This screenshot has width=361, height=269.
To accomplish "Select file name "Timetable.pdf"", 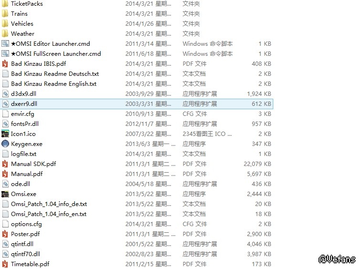I will pyautogui.click(x=30, y=264).
